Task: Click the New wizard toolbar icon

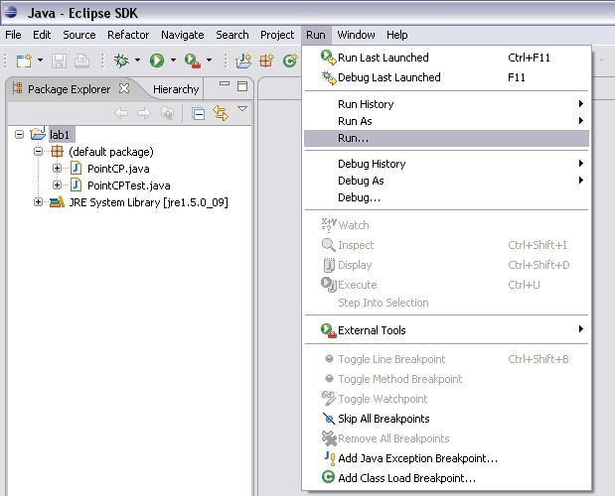Action: click(x=24, y=61)
